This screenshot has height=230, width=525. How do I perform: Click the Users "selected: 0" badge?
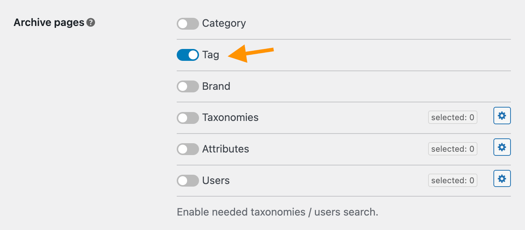click(x=453, y=181)
